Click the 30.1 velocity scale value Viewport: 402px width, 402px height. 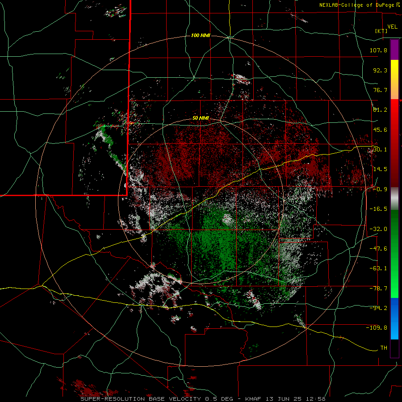pyautogui.click(x=380, y=150)
